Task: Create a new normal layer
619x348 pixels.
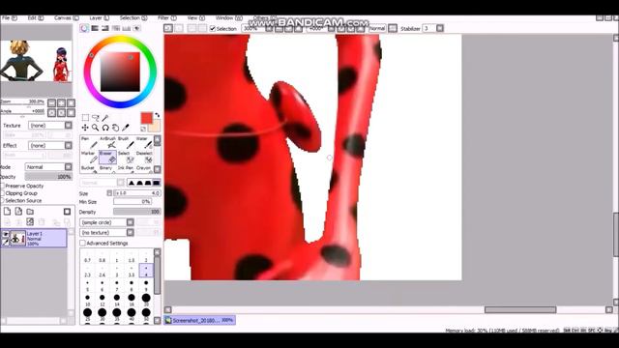Action: pyautogui.click(x=7, y=212)
